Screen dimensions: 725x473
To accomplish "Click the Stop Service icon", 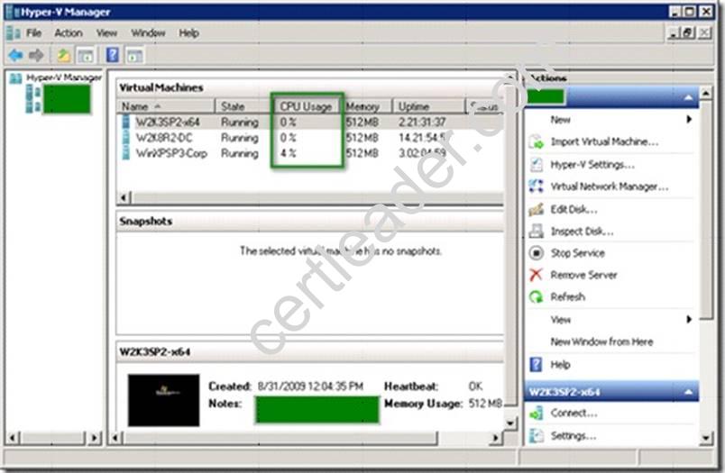I will (x=536, y=253).
